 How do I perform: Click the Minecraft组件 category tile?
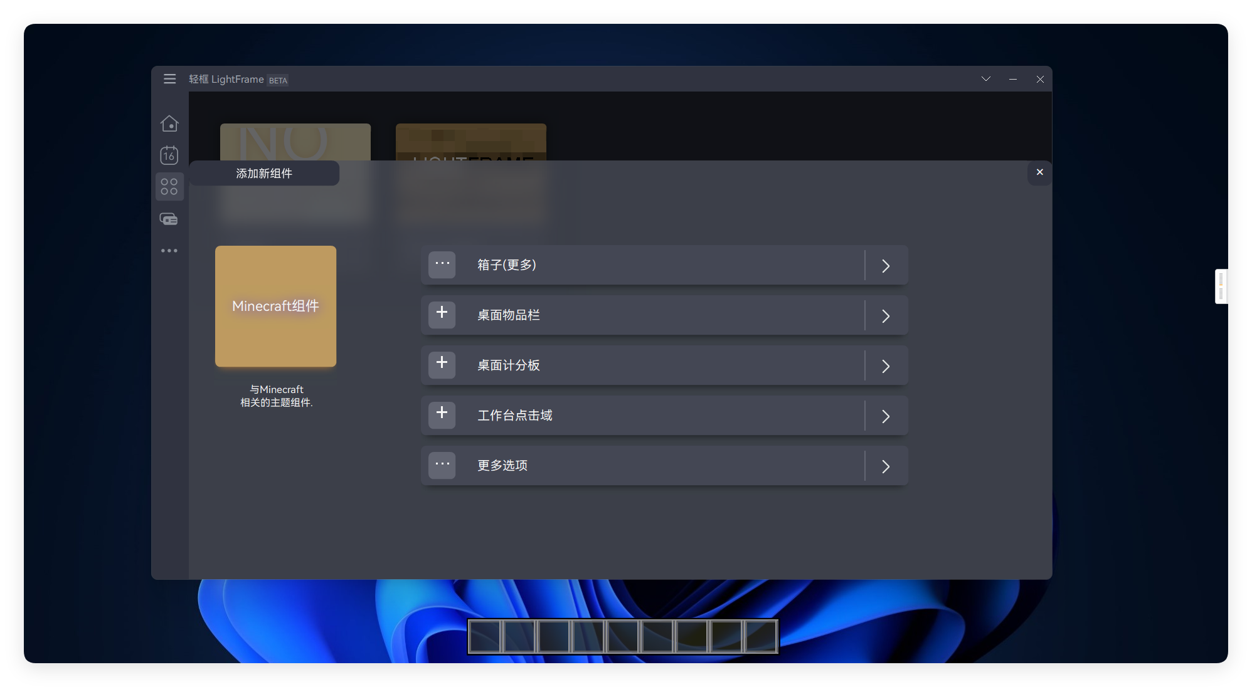coord(275,307)
